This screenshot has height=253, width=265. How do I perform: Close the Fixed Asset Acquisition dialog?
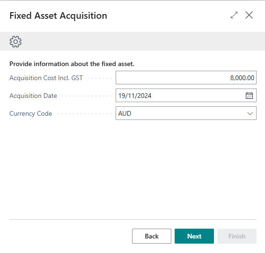tap(249, 15)
